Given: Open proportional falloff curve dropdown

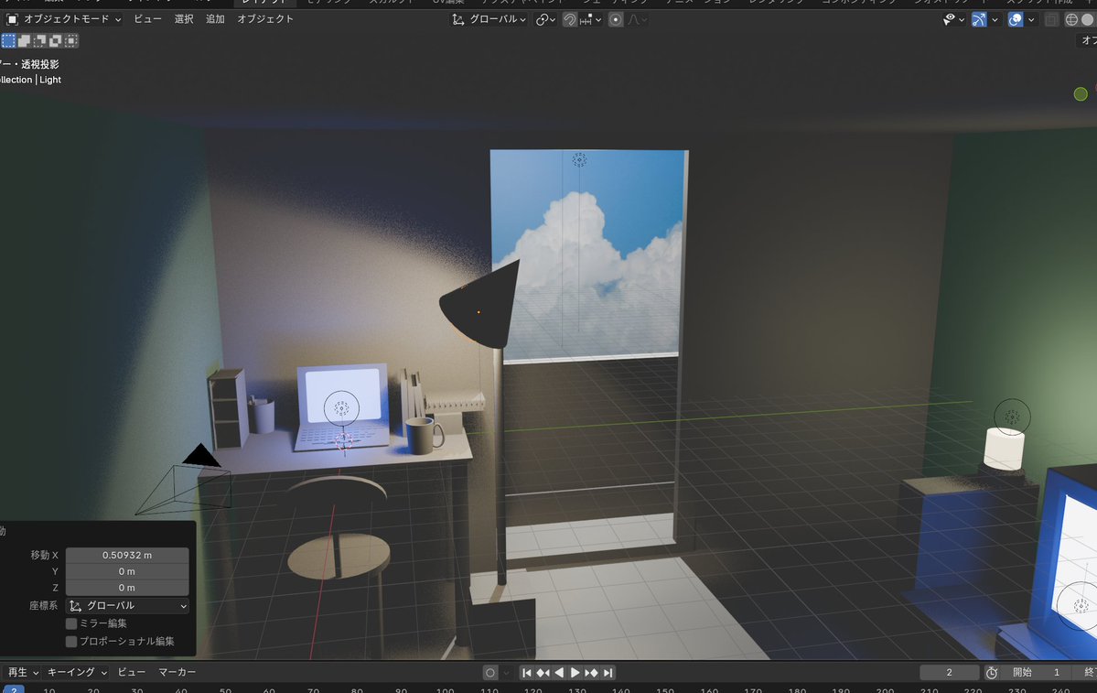Looking at the screenshot, I should coord(637,19).
